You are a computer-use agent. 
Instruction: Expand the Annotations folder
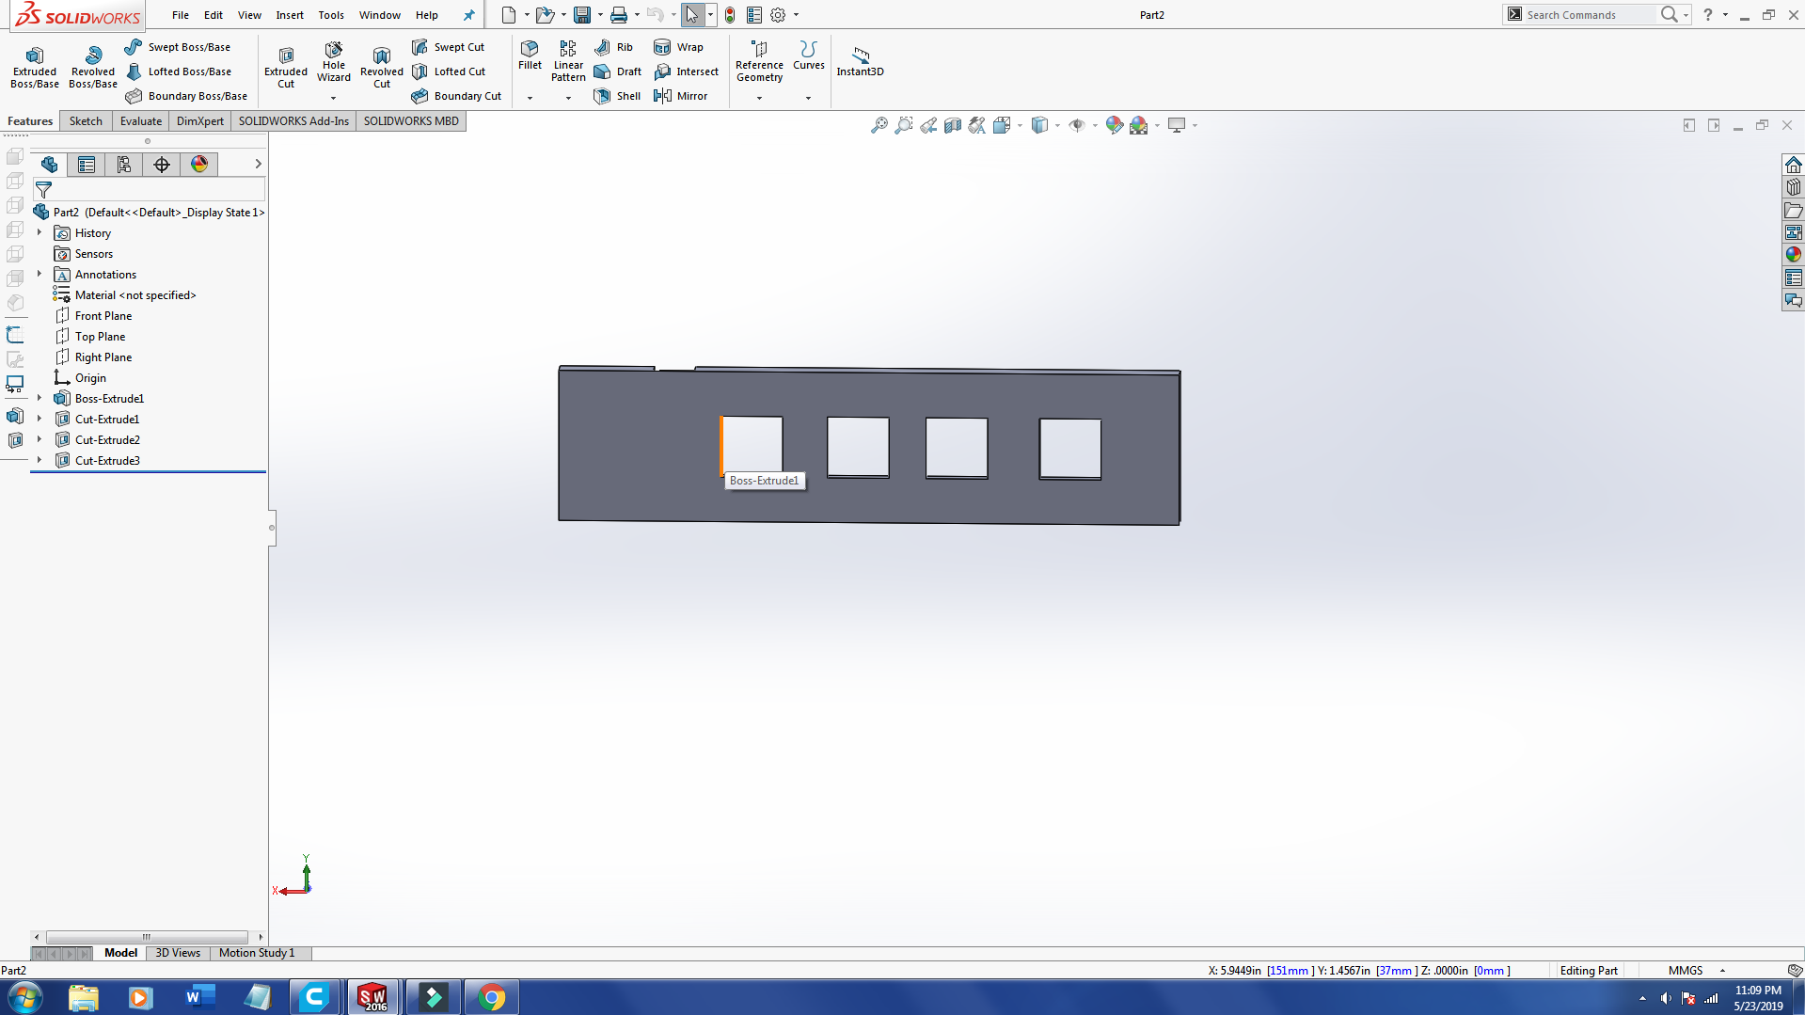[x=40, y=274]
